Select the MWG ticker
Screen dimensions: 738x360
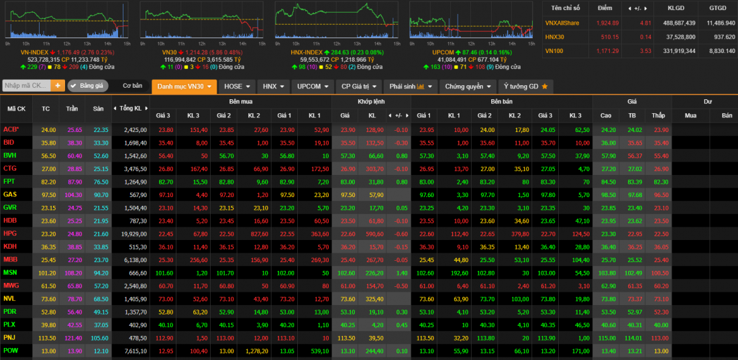click(x=10, y=285)
